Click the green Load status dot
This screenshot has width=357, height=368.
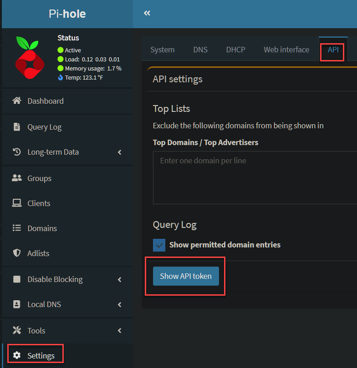pyautogui.click(x=61, y=59)
